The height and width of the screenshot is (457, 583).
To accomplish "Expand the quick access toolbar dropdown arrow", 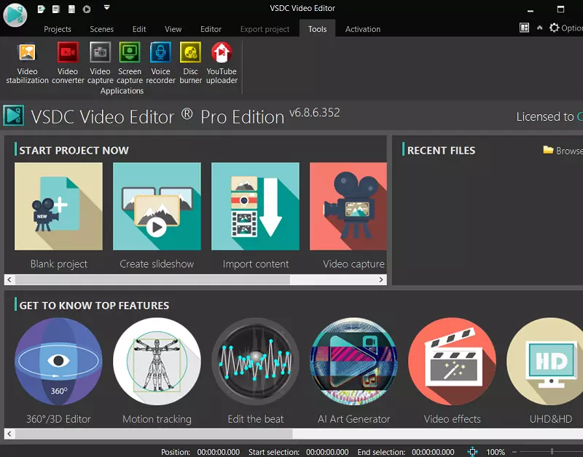I will click(x=106, y=8).
